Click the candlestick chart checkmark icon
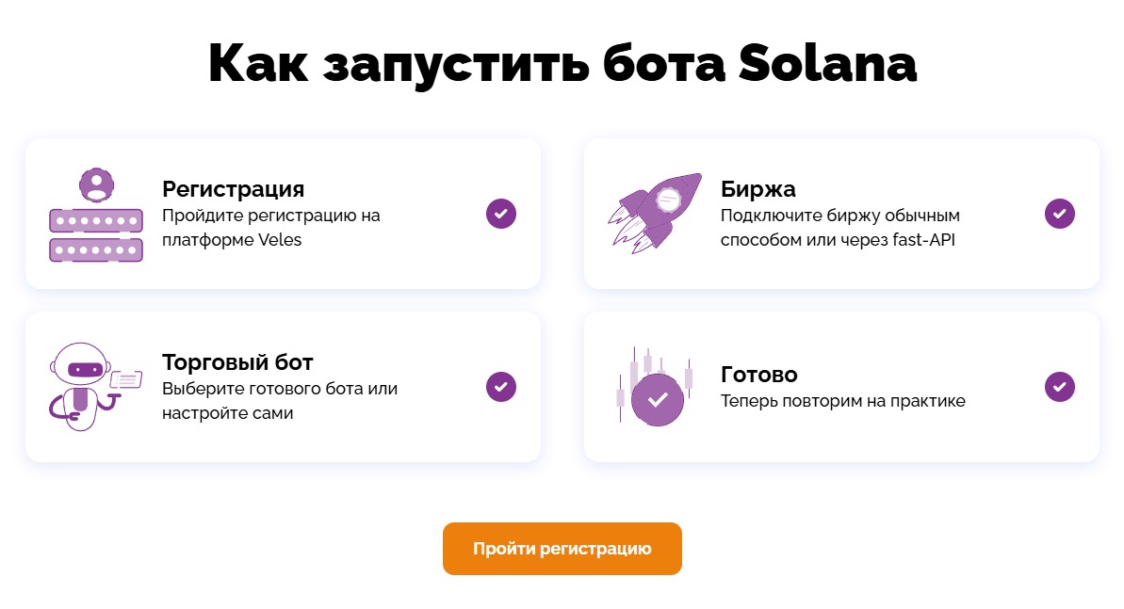Screen dimensions: 1124x609 [x=655, y=387]
